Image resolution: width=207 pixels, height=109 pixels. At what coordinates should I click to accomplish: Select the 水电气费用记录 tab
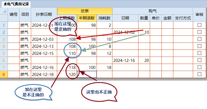pyautogui.click(x=16, y=4)
